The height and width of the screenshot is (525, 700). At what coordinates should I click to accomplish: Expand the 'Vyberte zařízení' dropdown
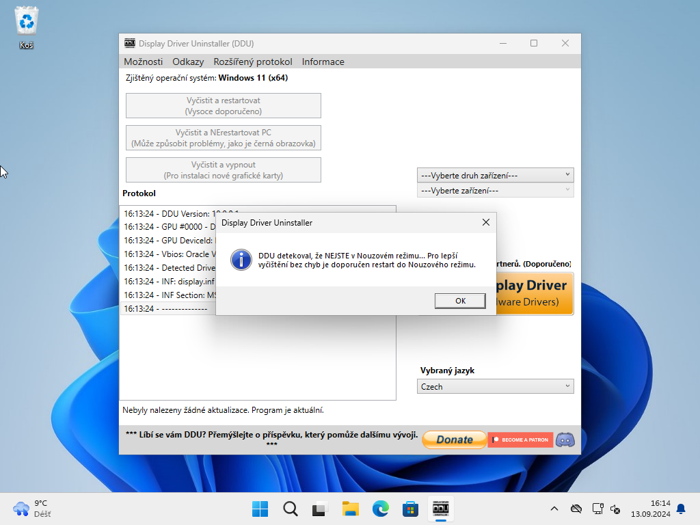(495, 191)
